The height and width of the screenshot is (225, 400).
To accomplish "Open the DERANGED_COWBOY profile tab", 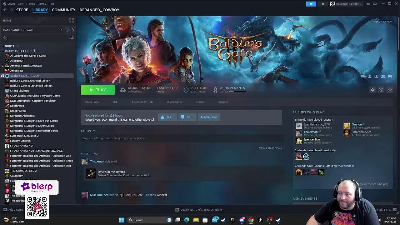I will [x=99, y=10].
